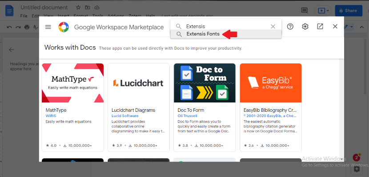
Task: Click the search magnifier in the search box
Action: point(179,27)
